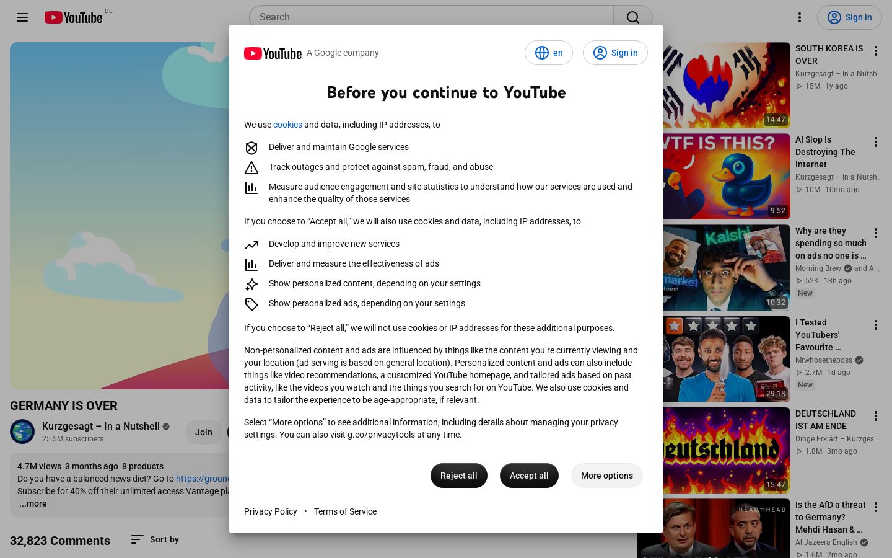Open Kurzgesagt – In a Nutshell channel name
The image size is (892, 558).
(101, 426)
